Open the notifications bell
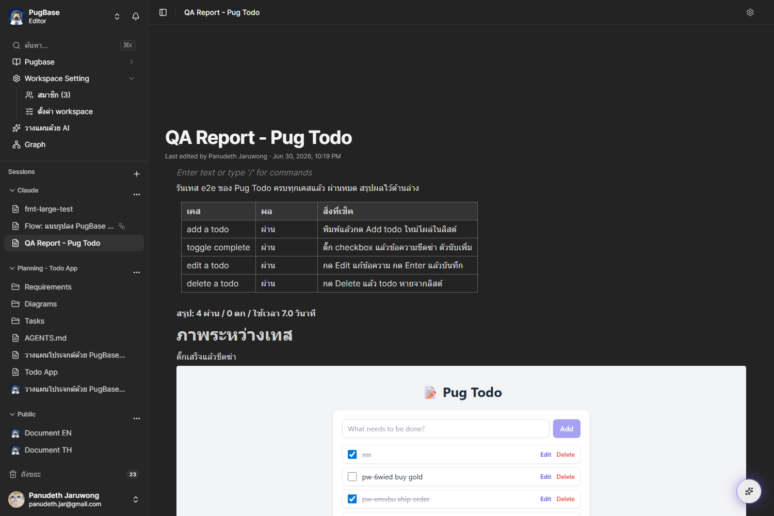774x516 pixels. click(x=136, y=17)
